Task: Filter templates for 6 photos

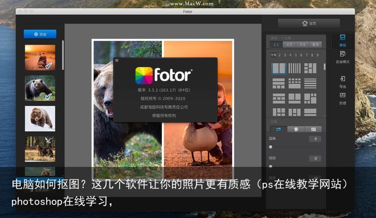Action: coord(301,55)
